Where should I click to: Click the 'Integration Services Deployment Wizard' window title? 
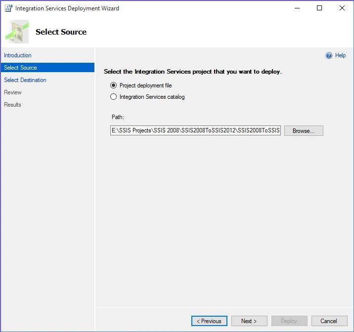(x=67, y=8)
